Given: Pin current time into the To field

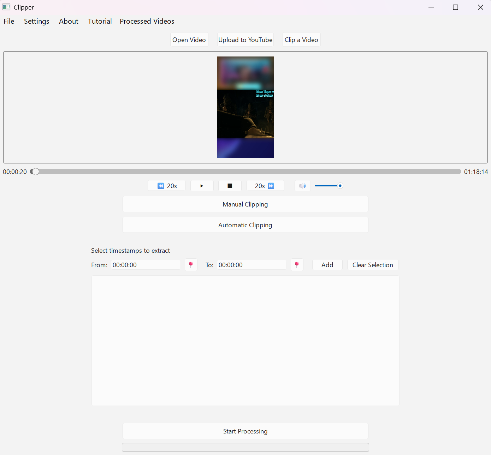Looking at the screenshot, I should pyautogui.click(x=297, y=265).
